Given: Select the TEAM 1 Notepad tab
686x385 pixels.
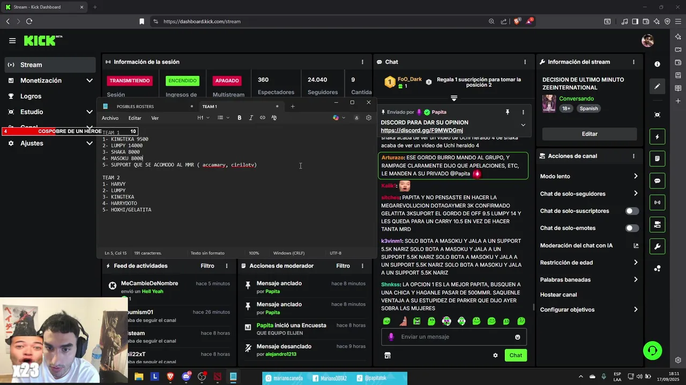Looking at the screenshot, I should (x=209, y=106).
